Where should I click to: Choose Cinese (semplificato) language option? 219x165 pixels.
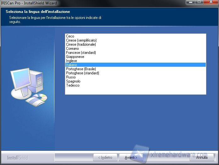click(x=81, y=40)
